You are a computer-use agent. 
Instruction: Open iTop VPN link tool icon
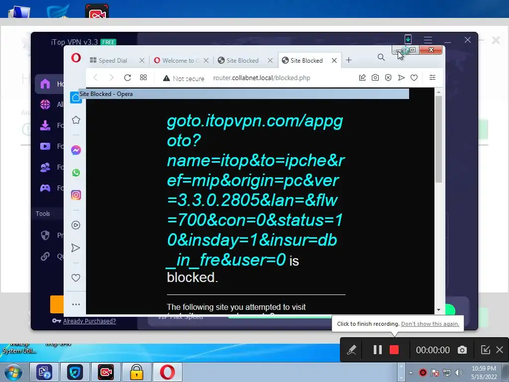[45, 256]
